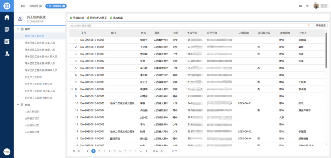Click the theme shirt icon in header
The image size is (331, 158).
(307, 6)
